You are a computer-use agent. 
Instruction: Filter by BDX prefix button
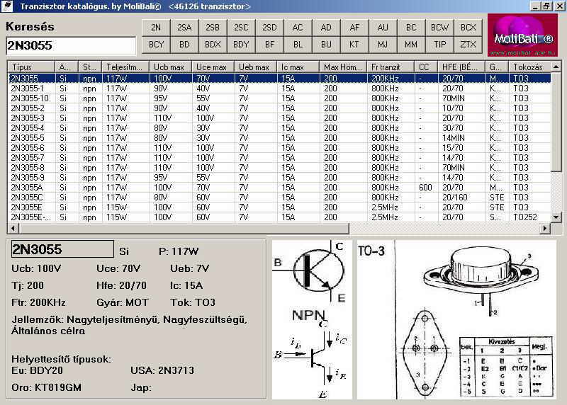tap(213, 45)
